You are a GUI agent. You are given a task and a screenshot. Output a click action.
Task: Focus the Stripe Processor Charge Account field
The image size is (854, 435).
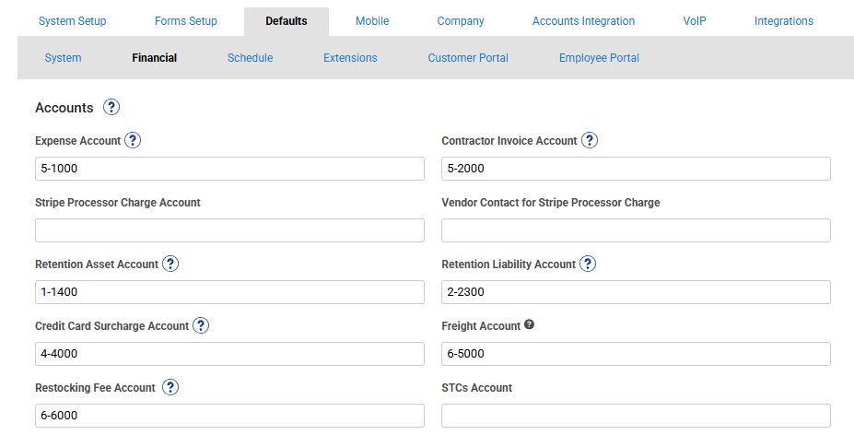coord(229,230)
